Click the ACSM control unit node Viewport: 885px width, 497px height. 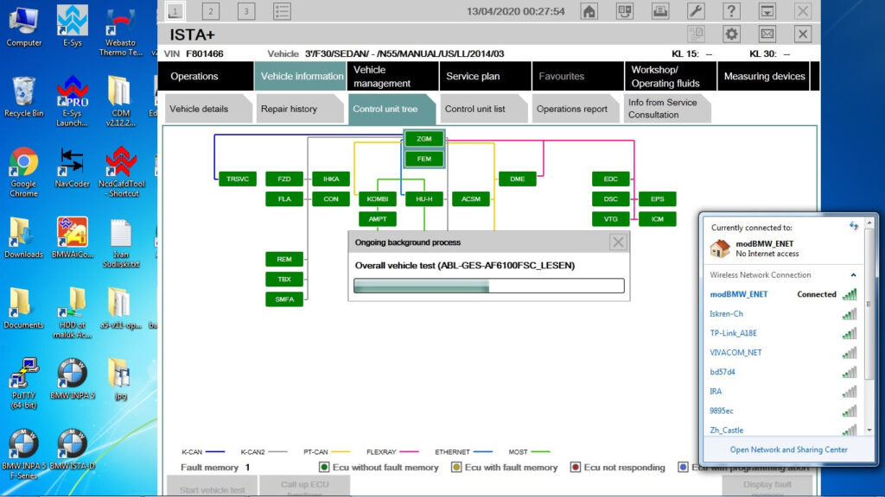[x=471, y=199]
